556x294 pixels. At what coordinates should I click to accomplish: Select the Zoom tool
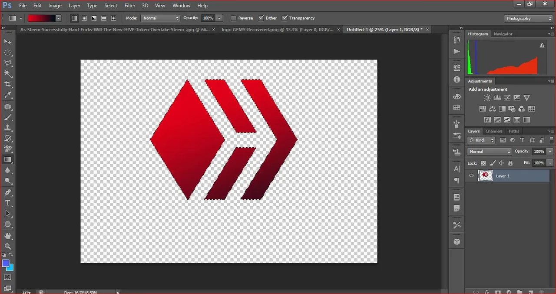tap(8, 246)
